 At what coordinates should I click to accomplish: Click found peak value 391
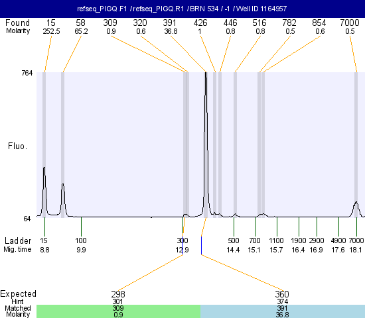pos(169,23)
